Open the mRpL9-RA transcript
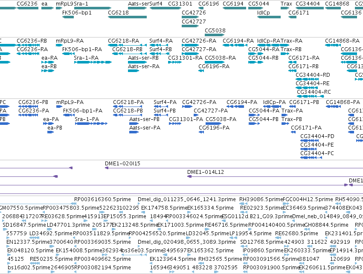 pos(59,45)
